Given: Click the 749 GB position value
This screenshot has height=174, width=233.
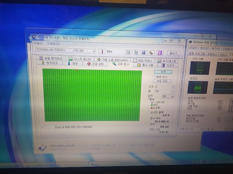Looking at the screenshot, I should click(164, 127).
